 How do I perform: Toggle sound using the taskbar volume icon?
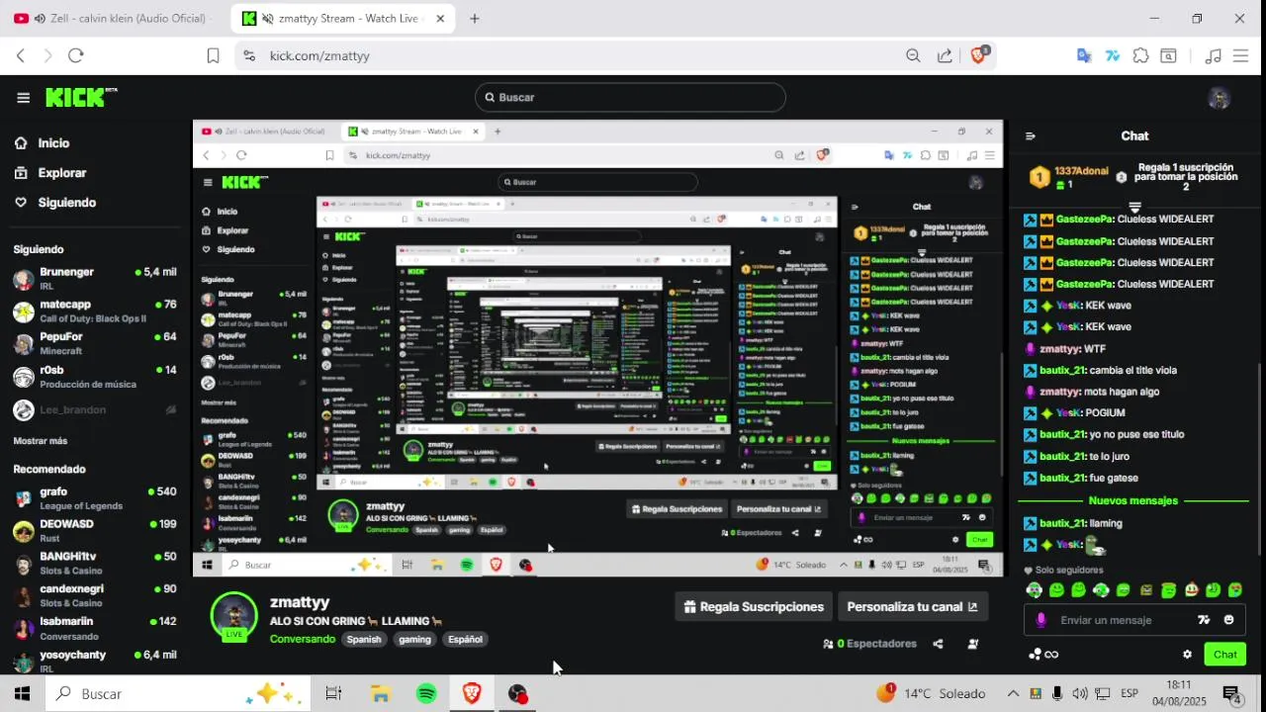[x=1079, y=694]
